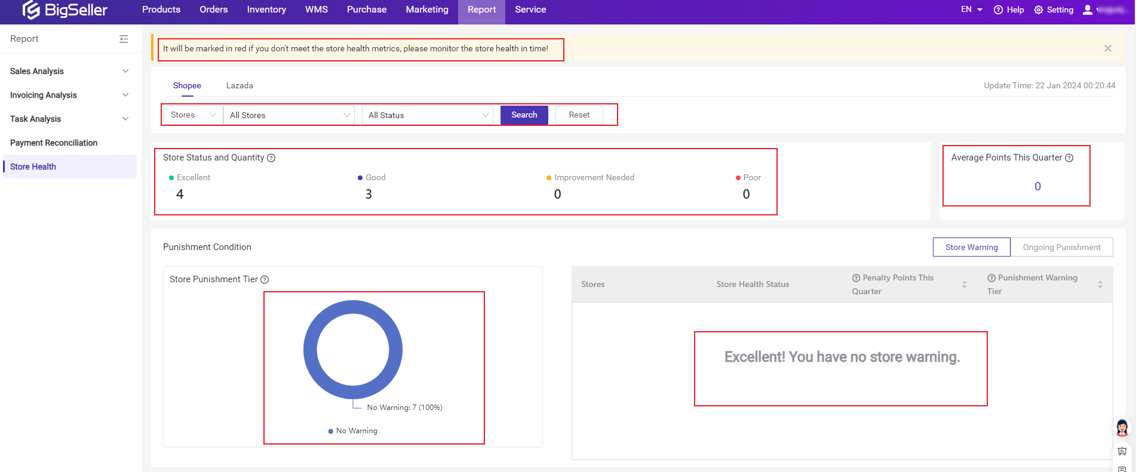Viewport: 1136px width, 472px height.
Task: Sort by Penalty Points This Quarter
Action: [x=964, y=285]
